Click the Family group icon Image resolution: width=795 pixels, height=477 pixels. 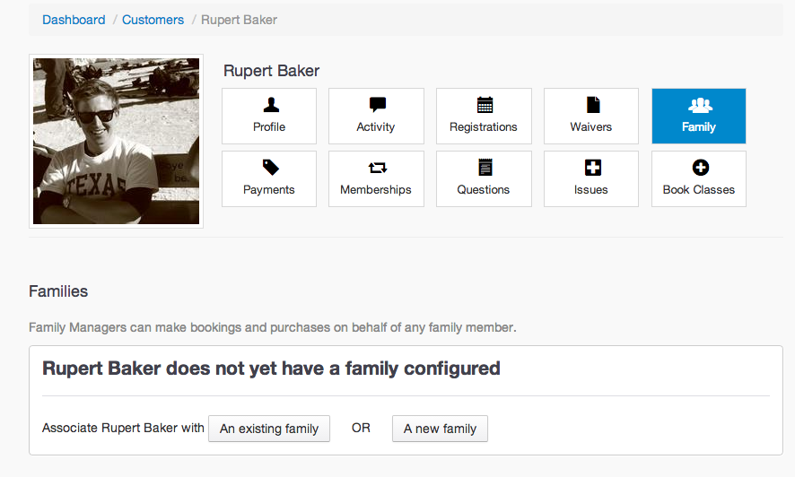[700, 105]
